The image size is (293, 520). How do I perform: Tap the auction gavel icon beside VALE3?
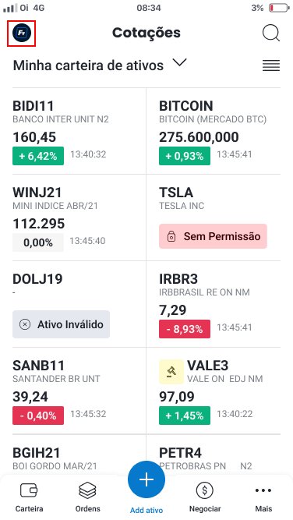(171, 372)
